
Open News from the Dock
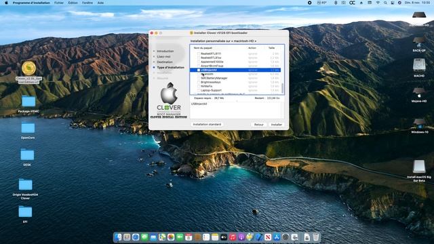pos(268,237)
